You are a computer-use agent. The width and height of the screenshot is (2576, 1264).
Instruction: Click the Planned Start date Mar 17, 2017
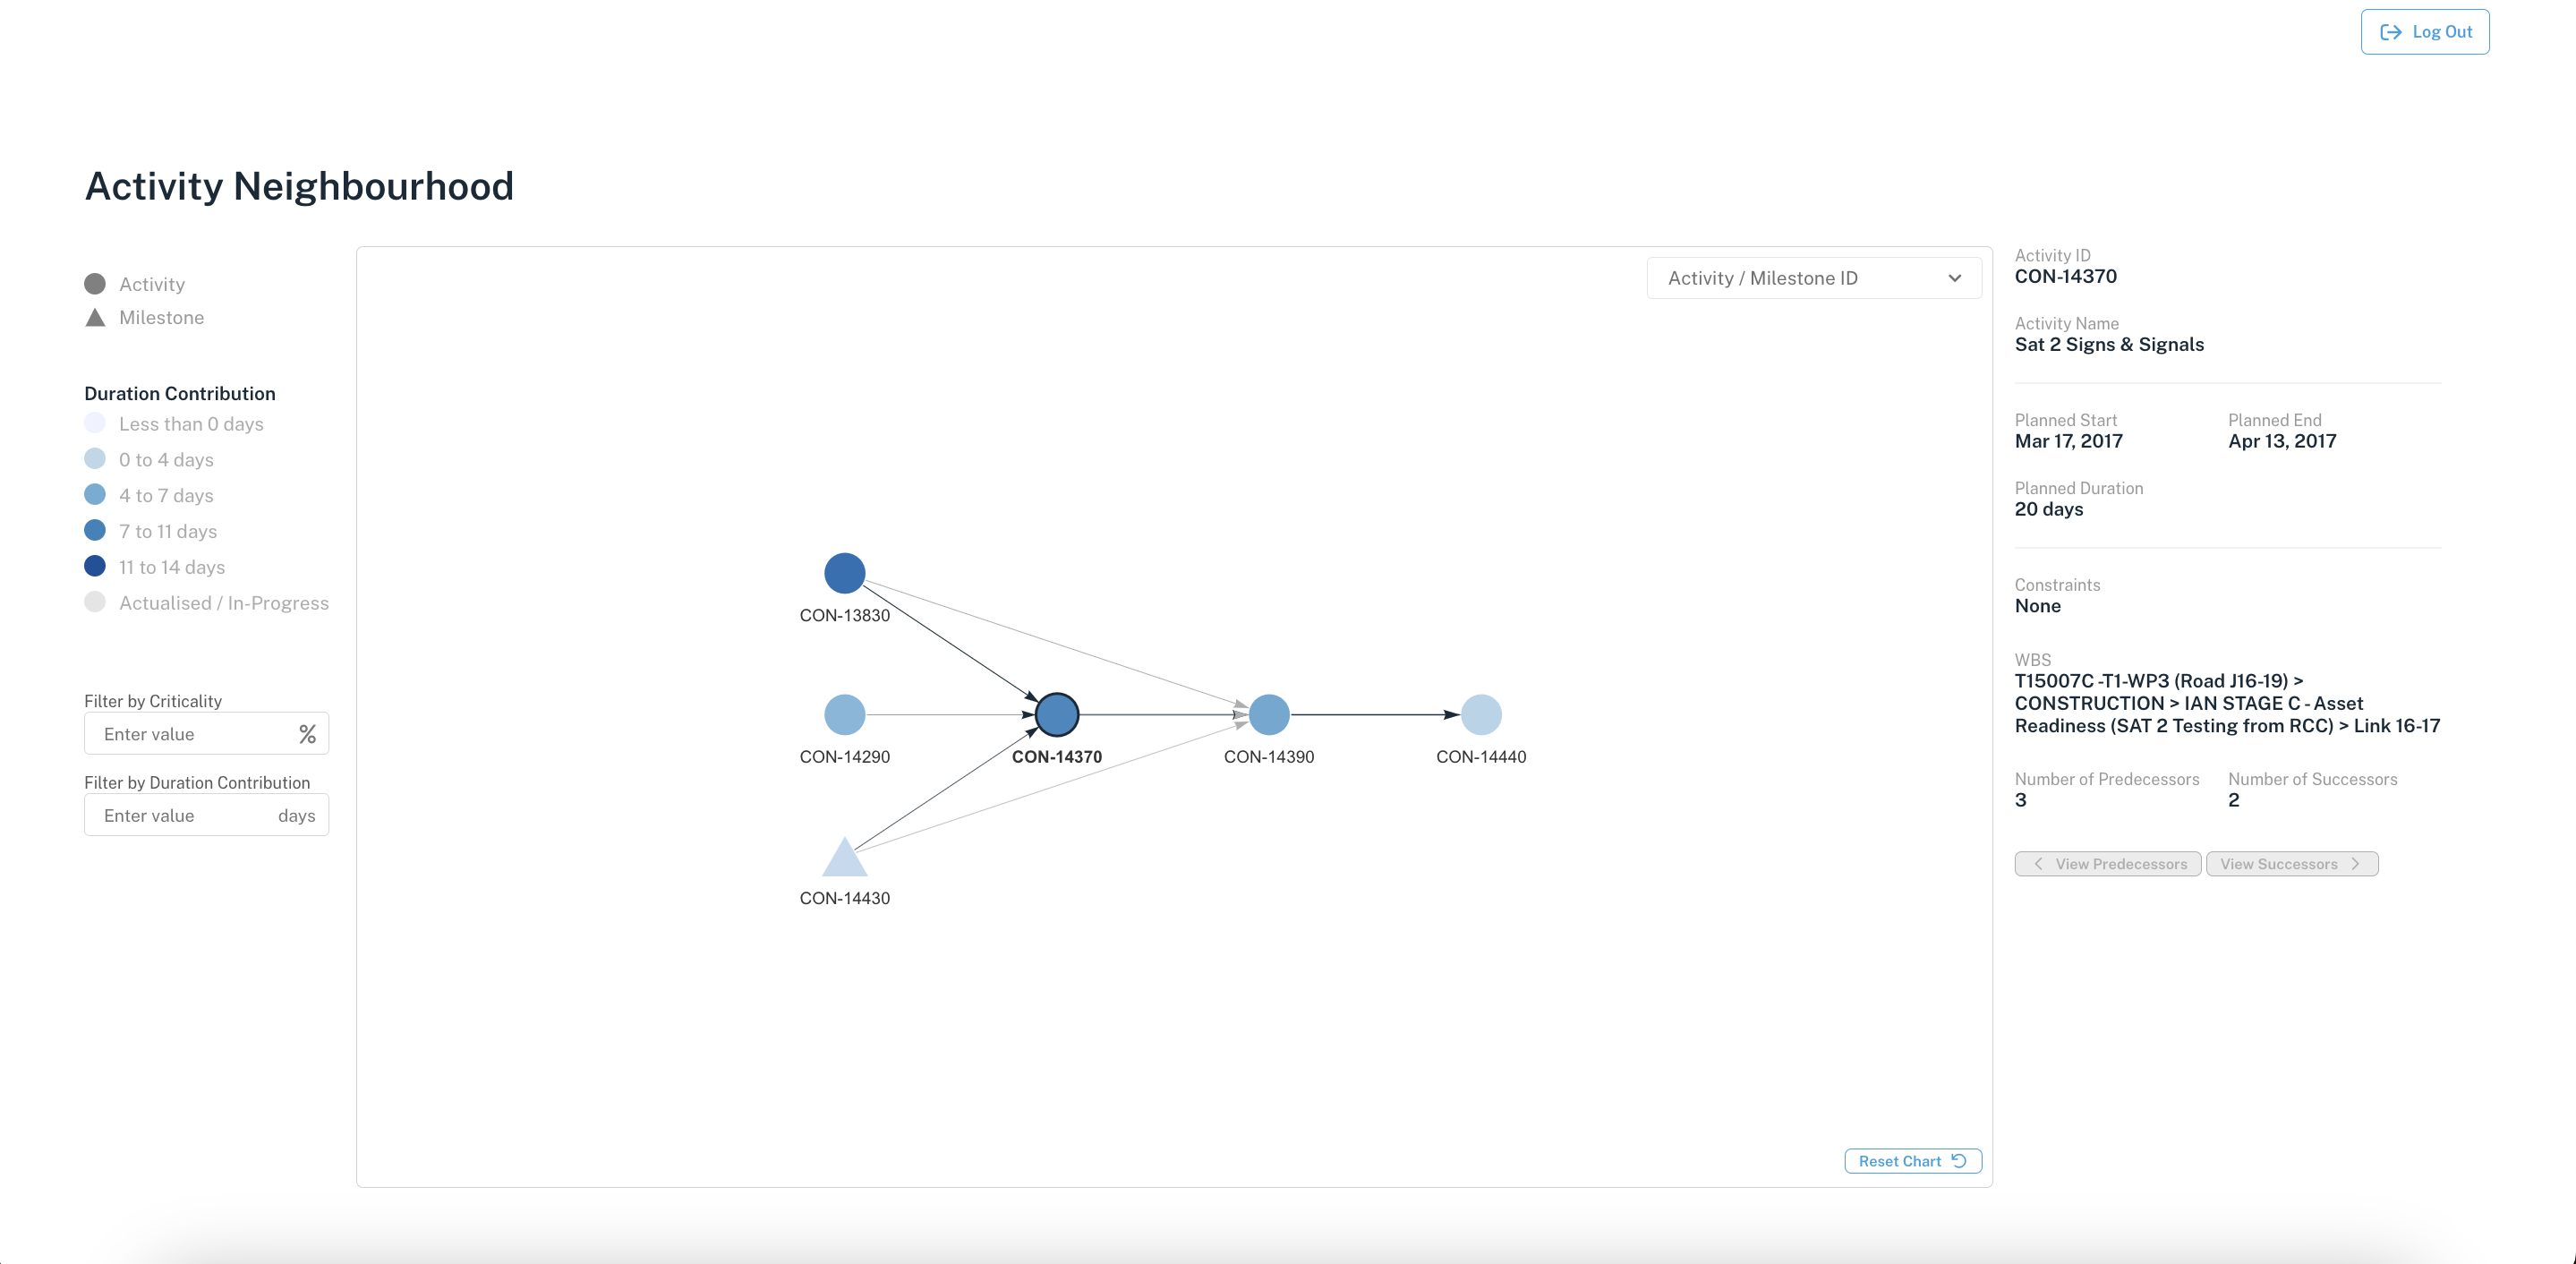click(x=2068, y=441)
